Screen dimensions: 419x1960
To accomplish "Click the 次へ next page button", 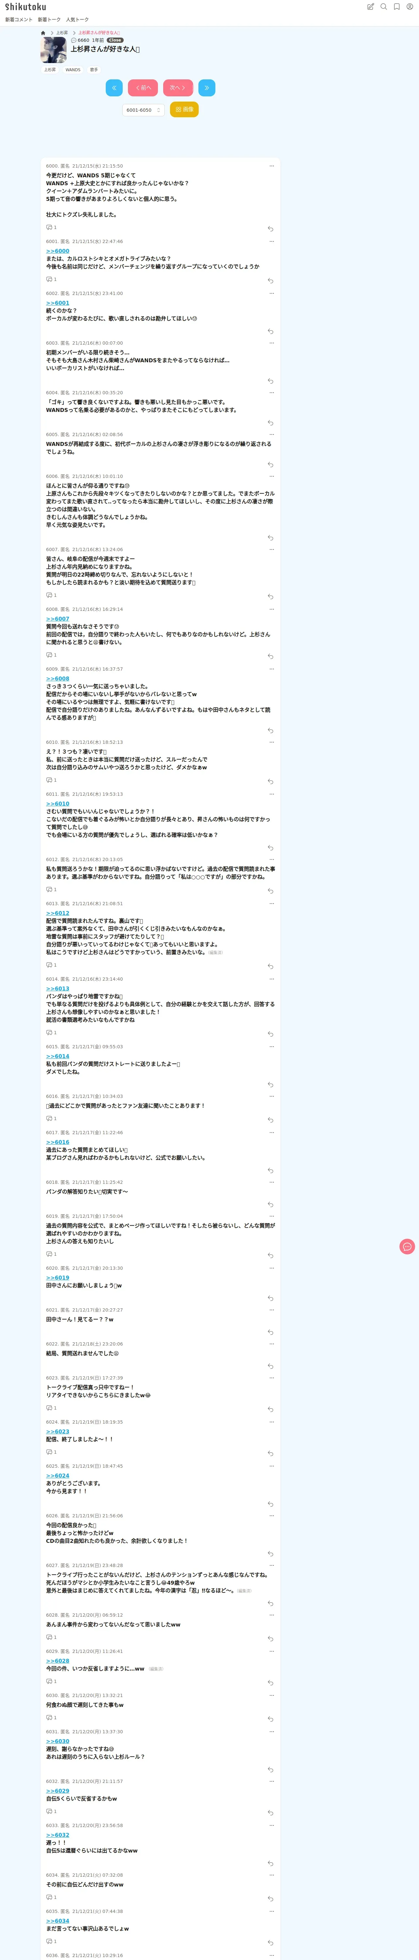I will [178, 88].
